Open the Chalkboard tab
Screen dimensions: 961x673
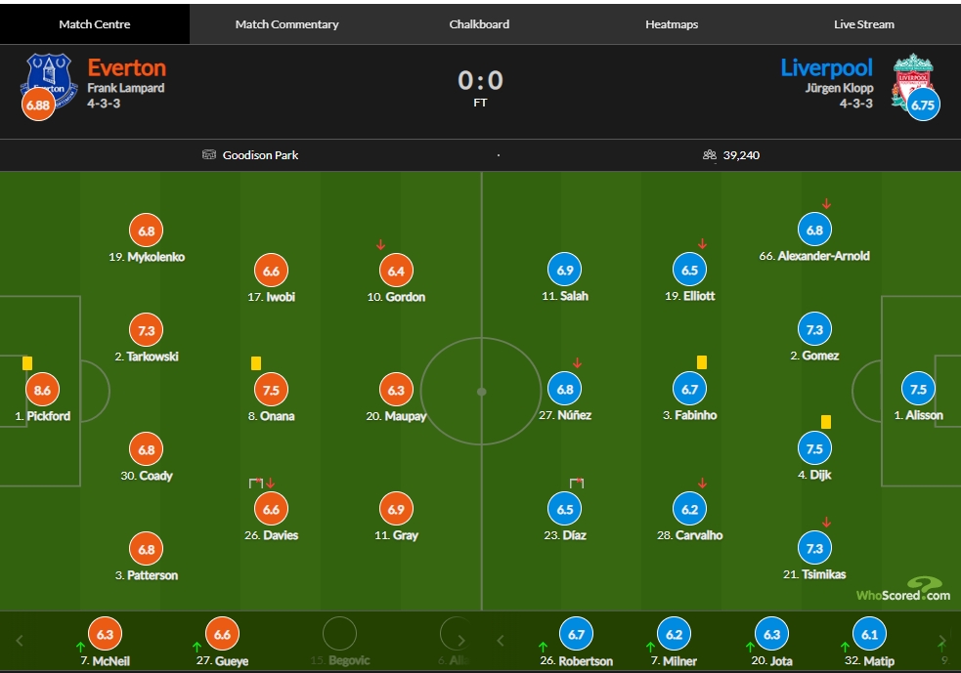[479, 23]
